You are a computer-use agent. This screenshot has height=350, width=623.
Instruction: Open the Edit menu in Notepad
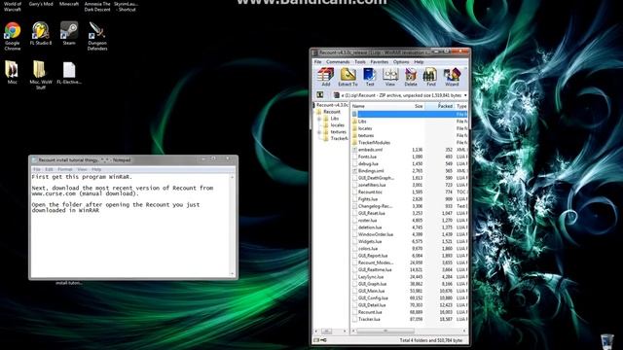pos(49,169)
